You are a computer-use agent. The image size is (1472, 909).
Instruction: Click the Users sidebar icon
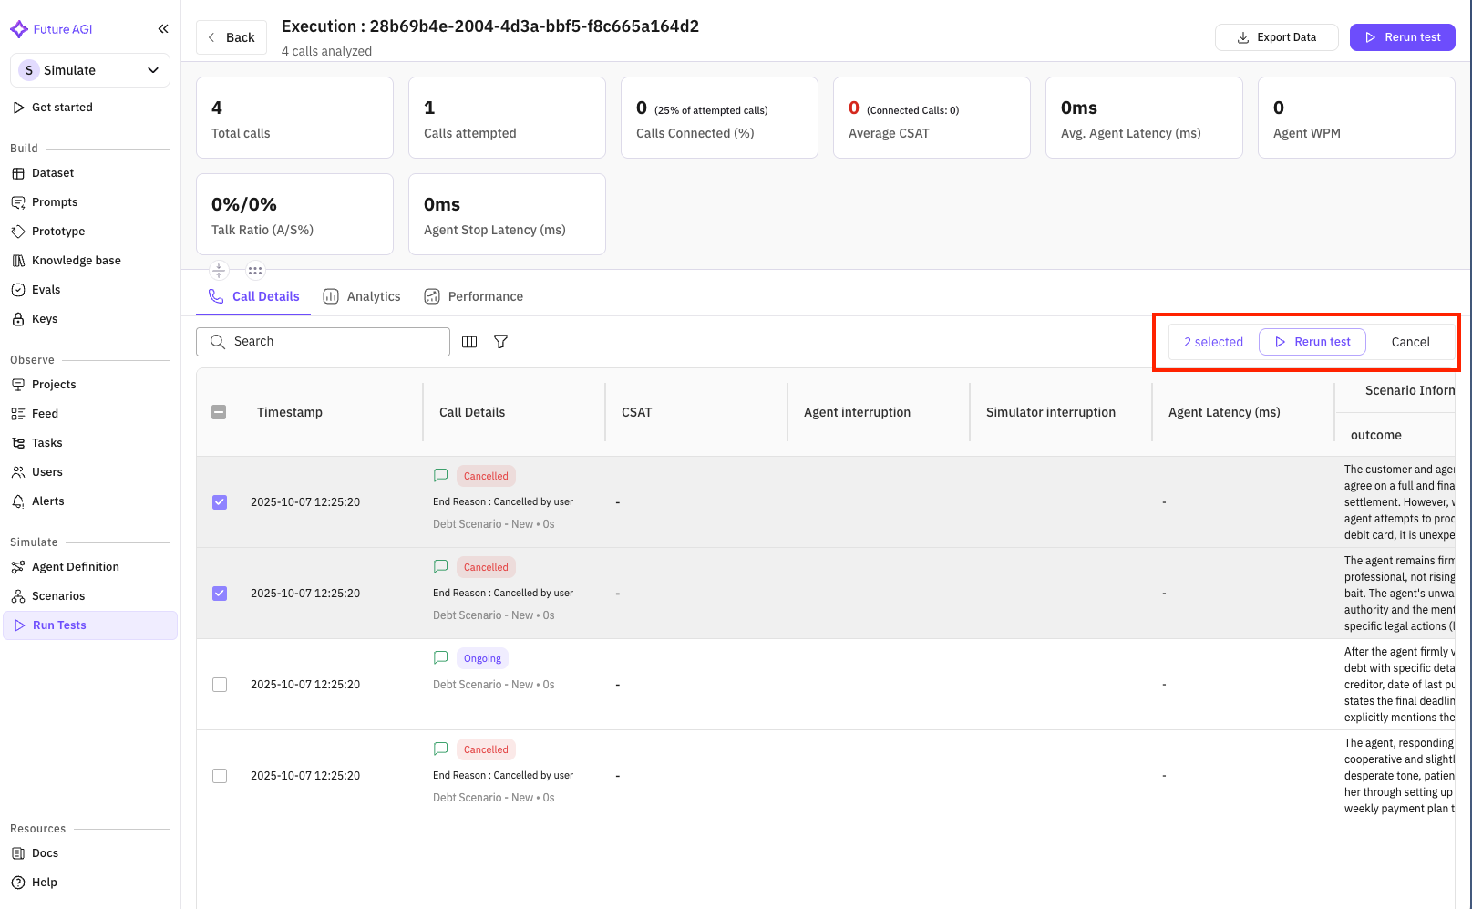[x=18, y=472]
